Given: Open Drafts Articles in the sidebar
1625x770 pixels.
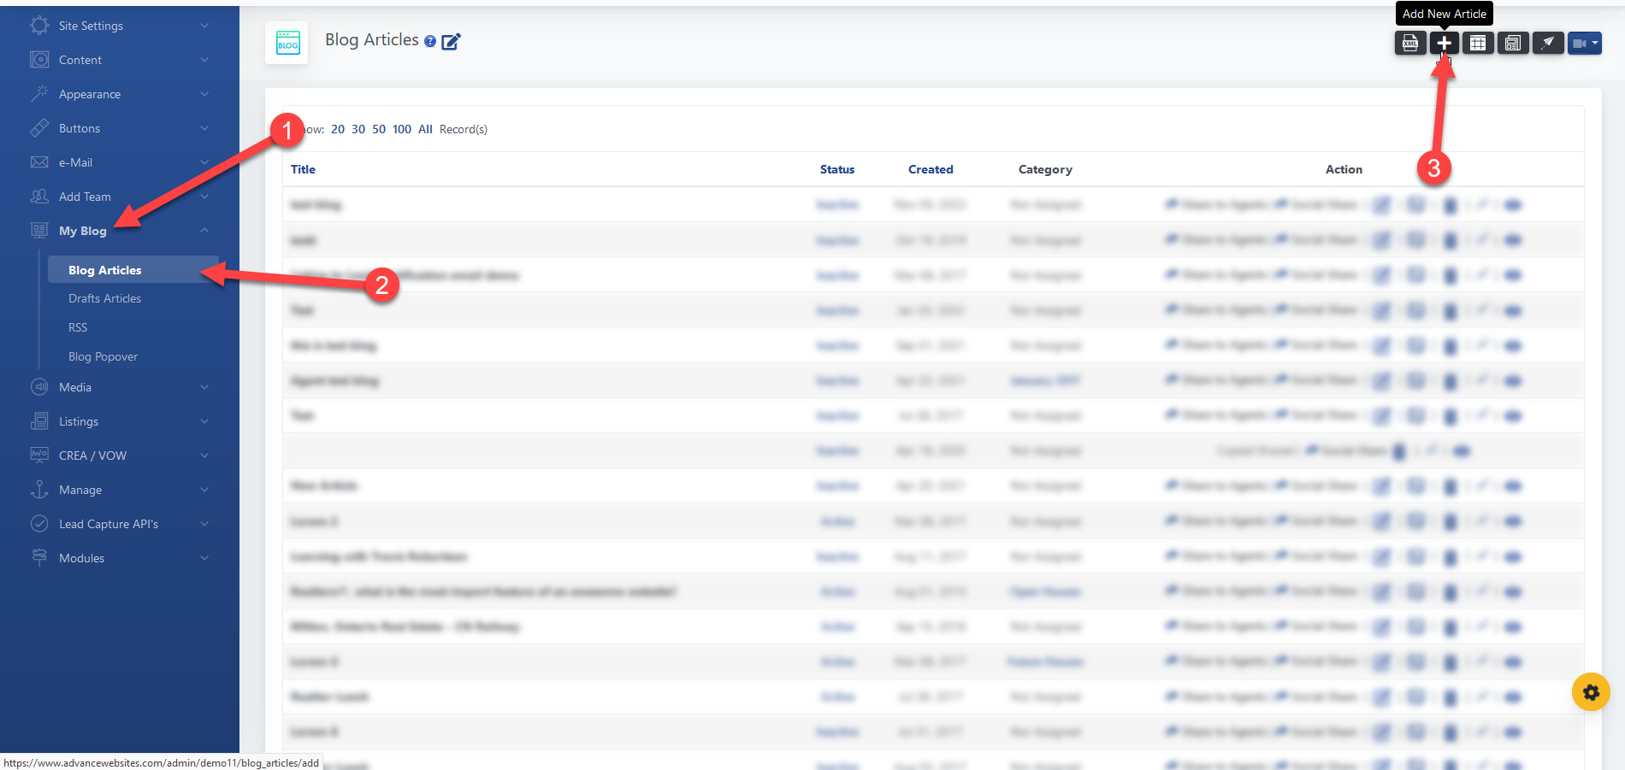Looking at the screenshot, I should 104,298.
